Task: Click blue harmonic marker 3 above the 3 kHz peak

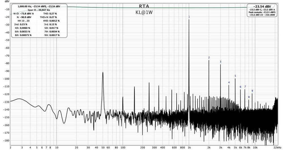Action: (220, 62)
